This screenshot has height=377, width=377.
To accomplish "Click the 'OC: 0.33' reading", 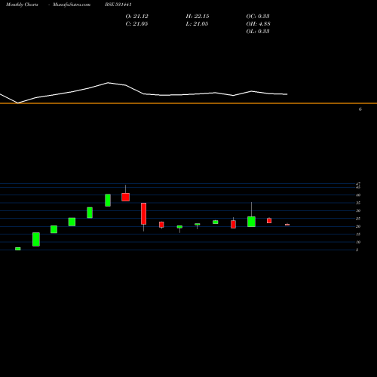I will (258, 17).
